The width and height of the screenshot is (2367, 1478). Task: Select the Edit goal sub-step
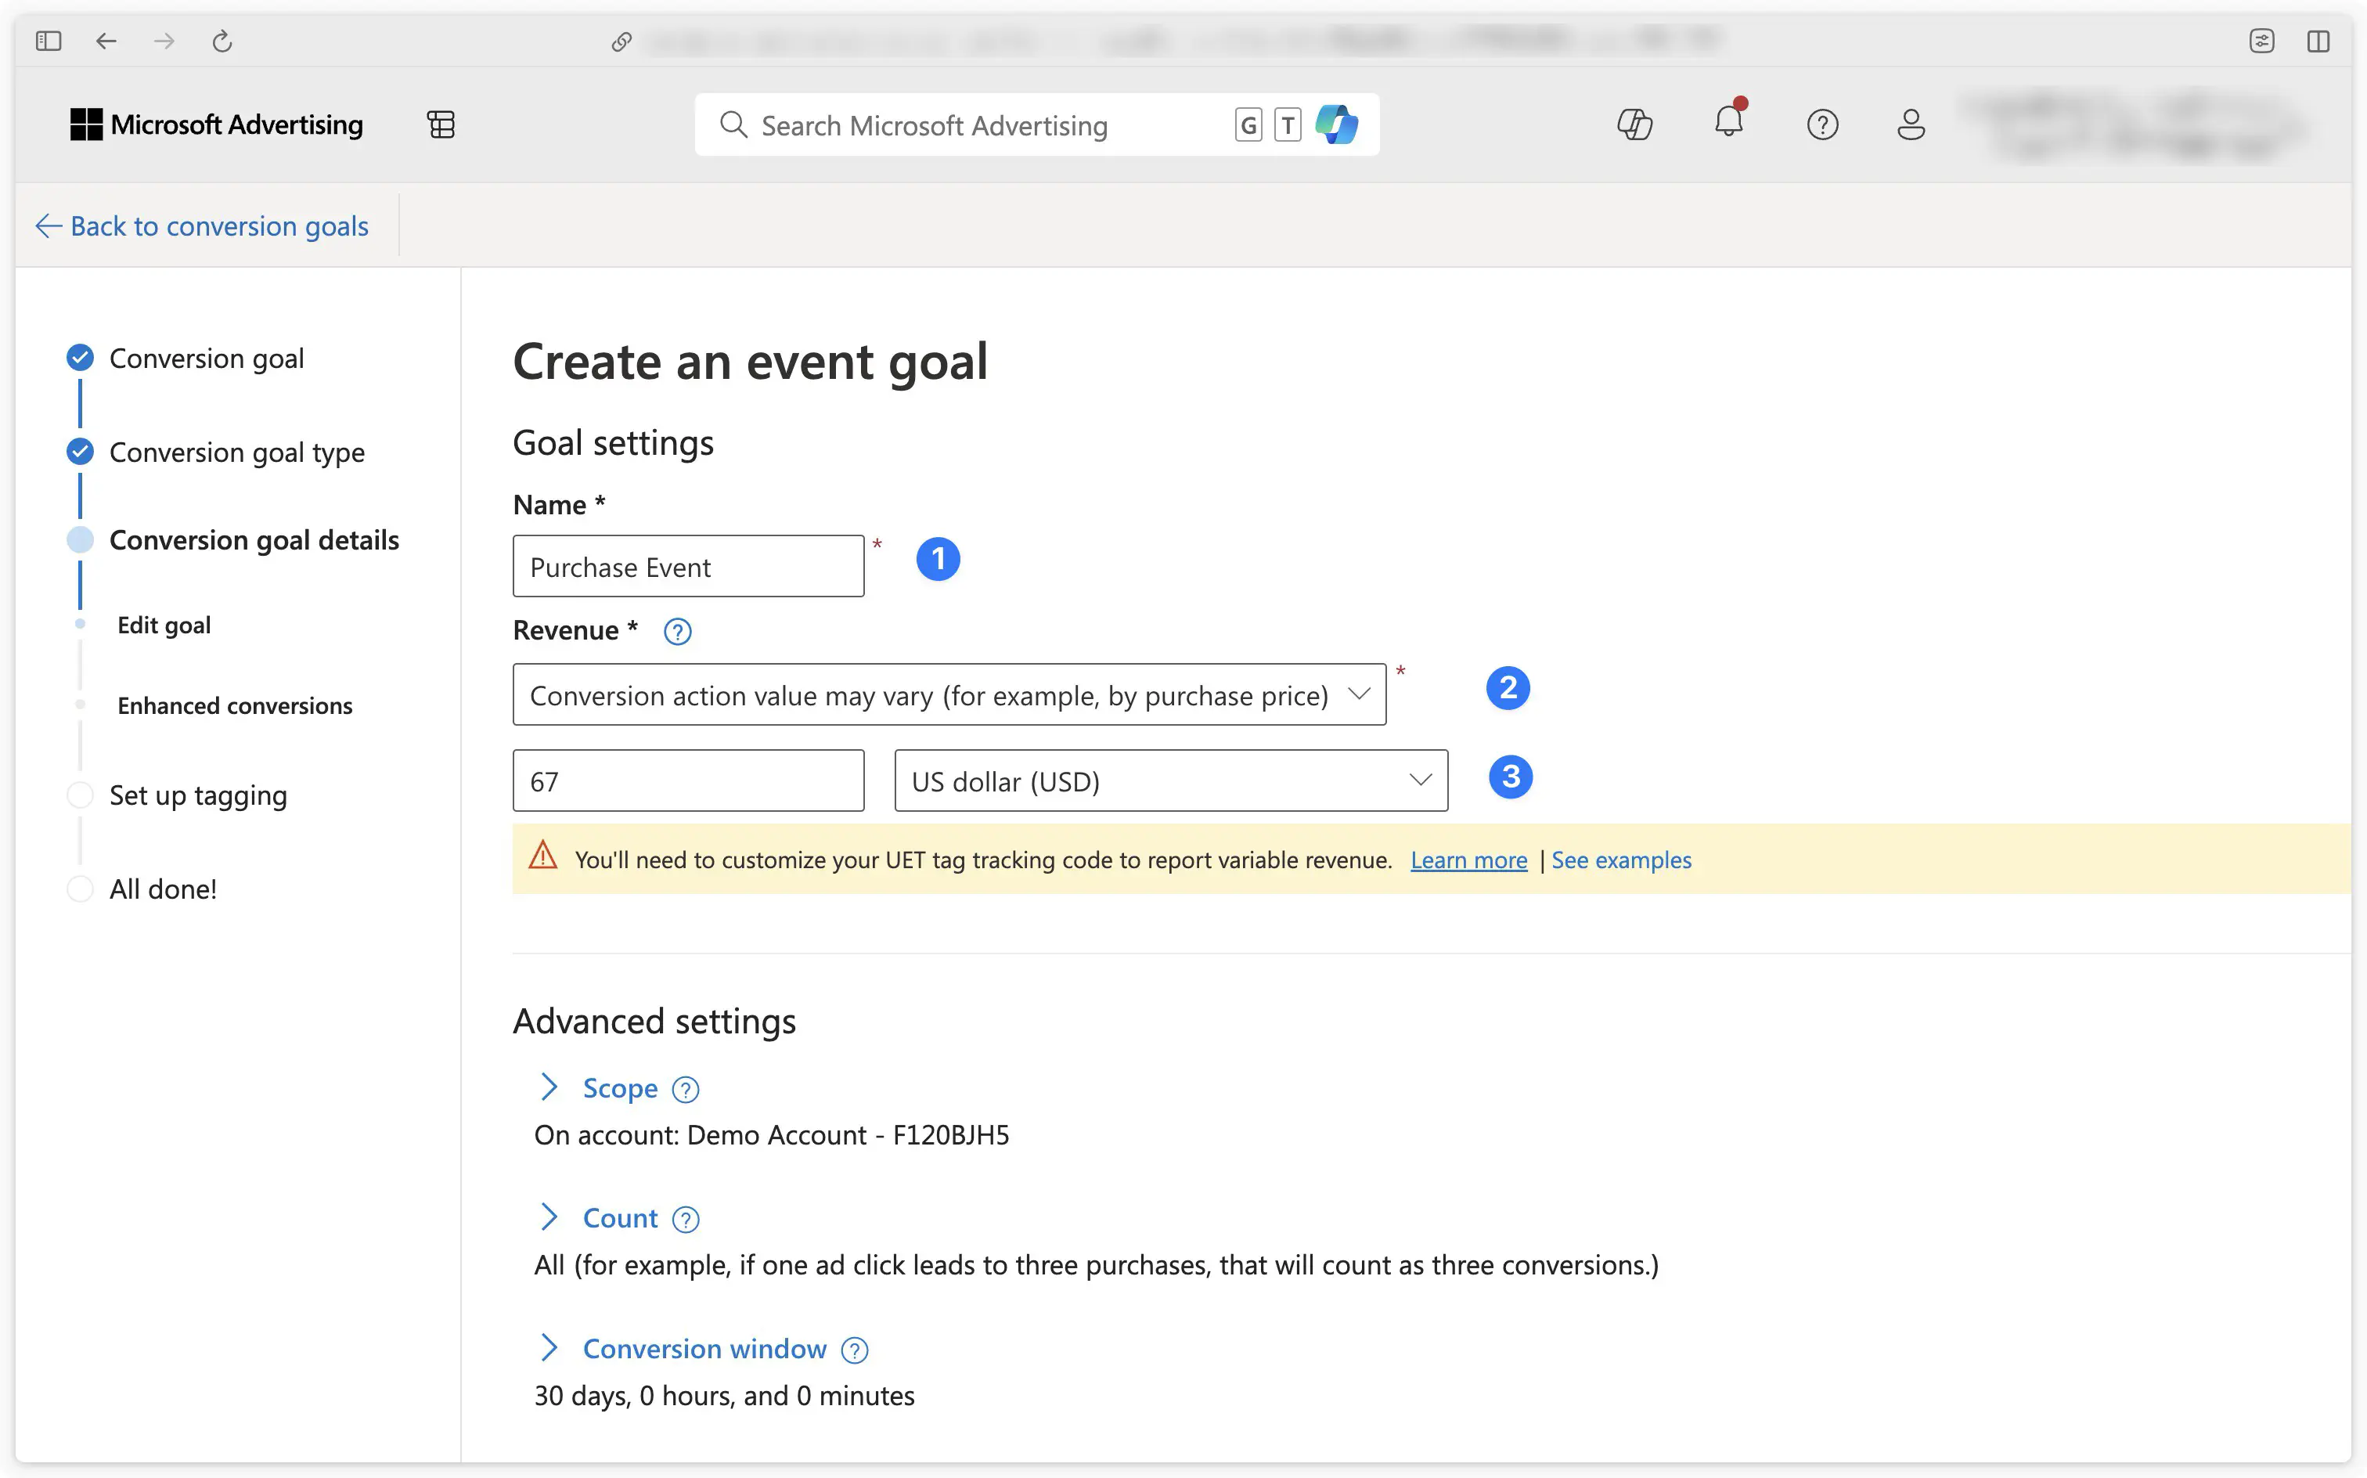click(x=164, y=625)
